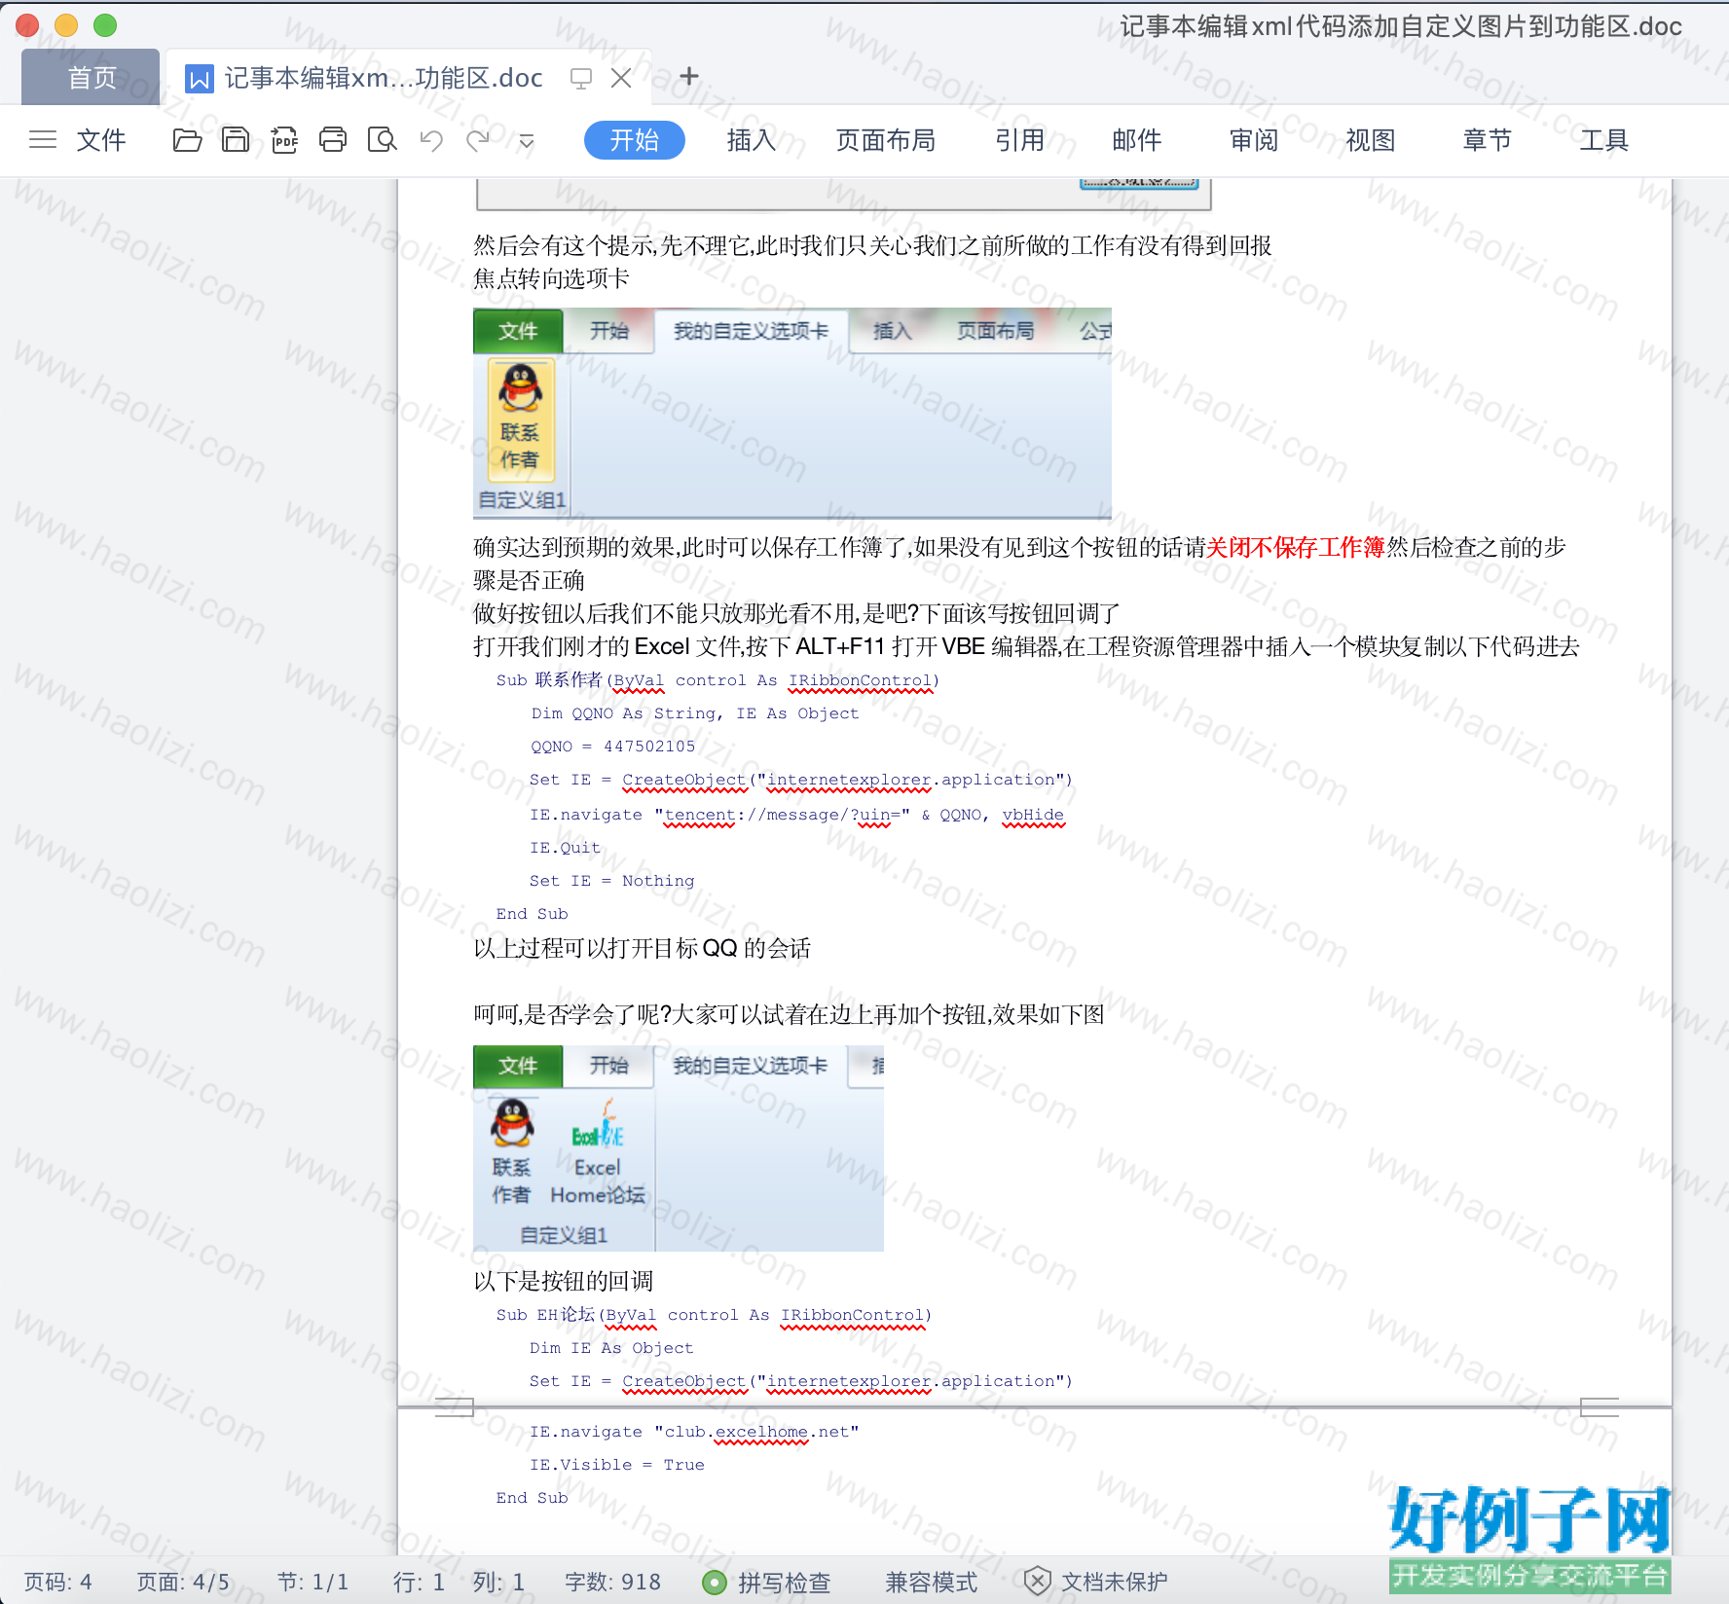Click the first ribbon screenshot image with QQ button
This screenshot has width=1729, height=1604.
pyautogui.click(x=792, y=413)
